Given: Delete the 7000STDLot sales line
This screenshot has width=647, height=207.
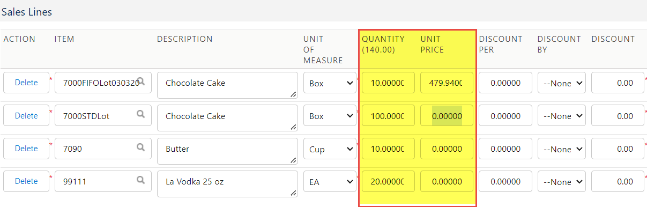Looking at the screenshot, I should pyautogui.click(x=26, y=116).
